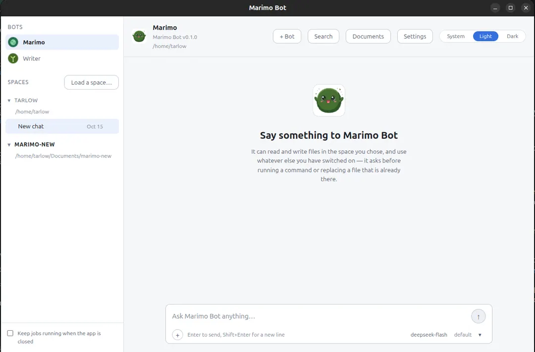This screenshot has height=352, width=535.
Task: Select the TARLOW space label
Action: point(26,101)
